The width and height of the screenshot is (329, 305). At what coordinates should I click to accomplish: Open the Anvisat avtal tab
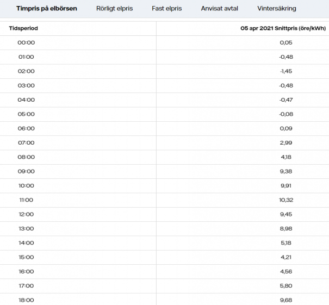click(219, 9)
